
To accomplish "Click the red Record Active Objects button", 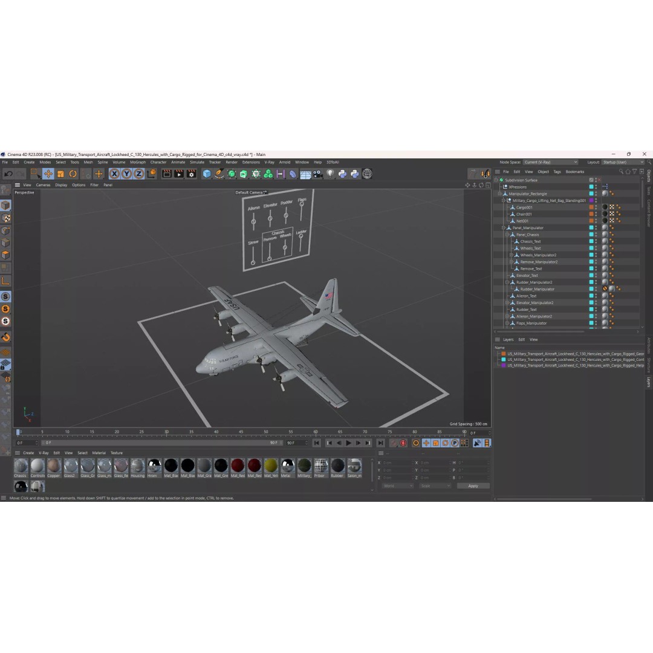I will pyautogui.click(x=394, y=443).
